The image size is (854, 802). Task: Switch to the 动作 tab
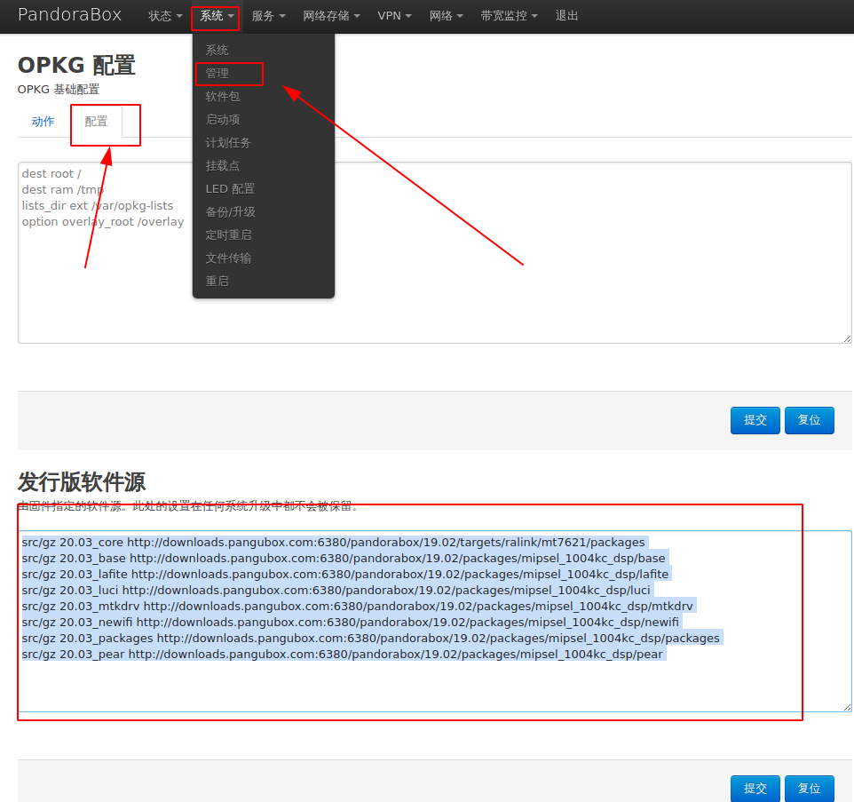tap(43, 122)
